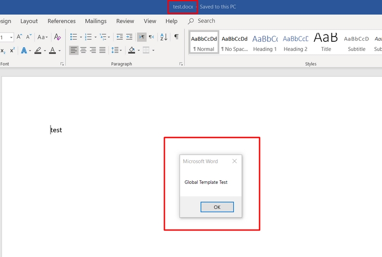Toggle justify text alignment
Screen dimensions: 382x257
coord(102,50)
